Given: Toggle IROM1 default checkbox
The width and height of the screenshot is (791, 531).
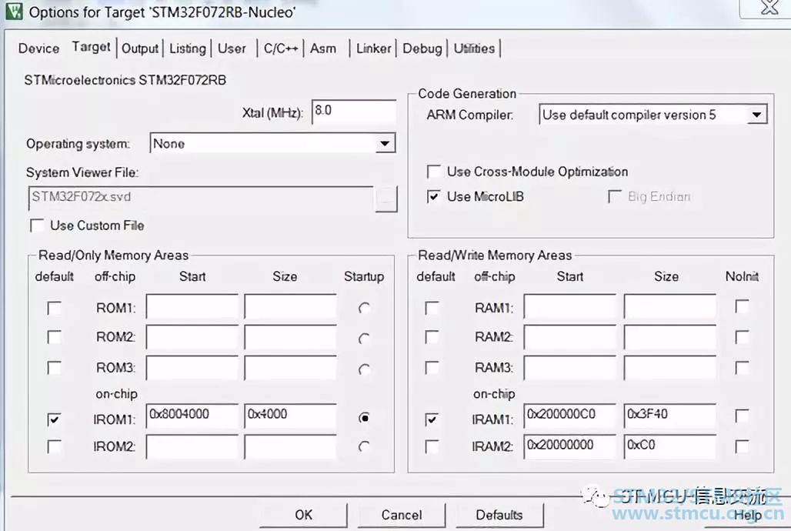Looking at the screenshot, I should (x=54, y=419).
